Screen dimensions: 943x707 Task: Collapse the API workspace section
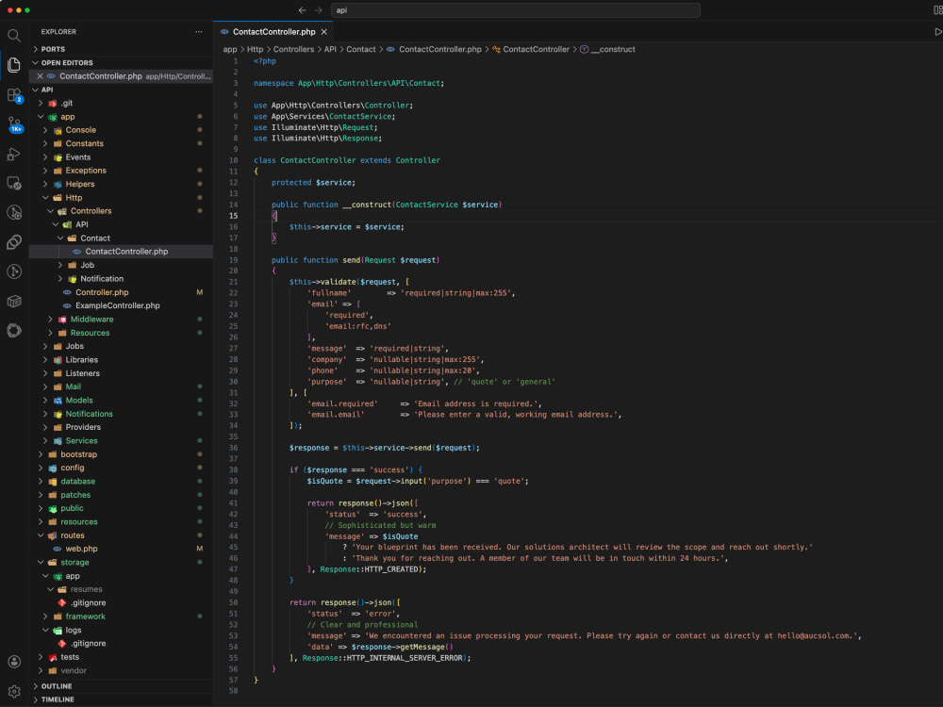click(x=121, y=90)
